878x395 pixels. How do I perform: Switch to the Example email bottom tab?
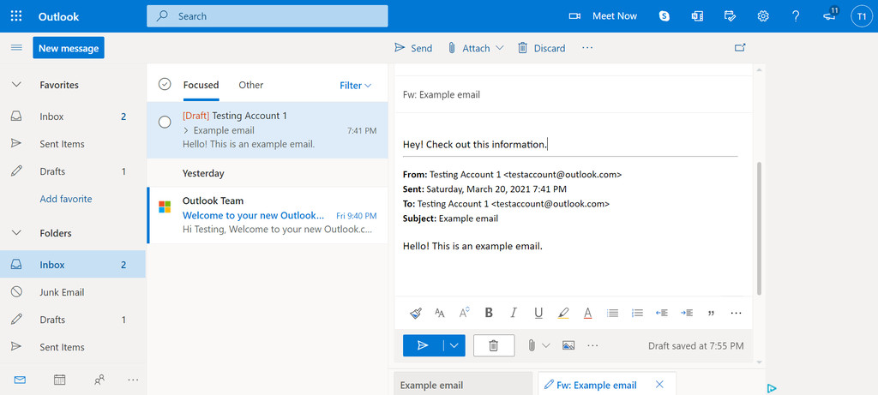tap(463, 384)
